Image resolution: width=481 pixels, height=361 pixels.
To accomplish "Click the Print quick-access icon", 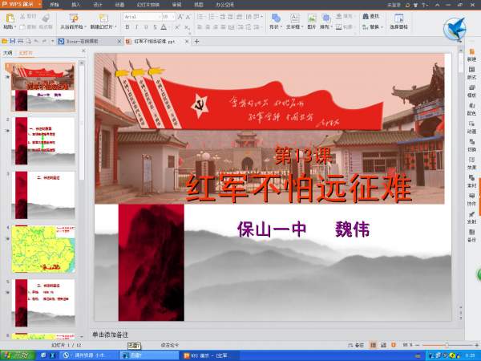I will pyautogui.click(x=20, y=41).
